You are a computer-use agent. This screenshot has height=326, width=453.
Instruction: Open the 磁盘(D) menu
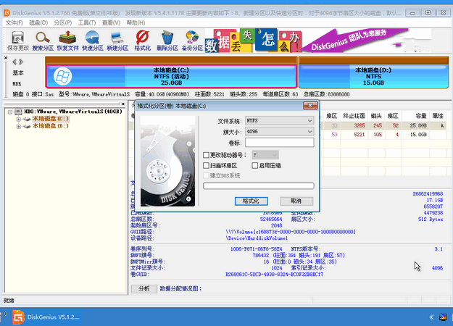38,22
